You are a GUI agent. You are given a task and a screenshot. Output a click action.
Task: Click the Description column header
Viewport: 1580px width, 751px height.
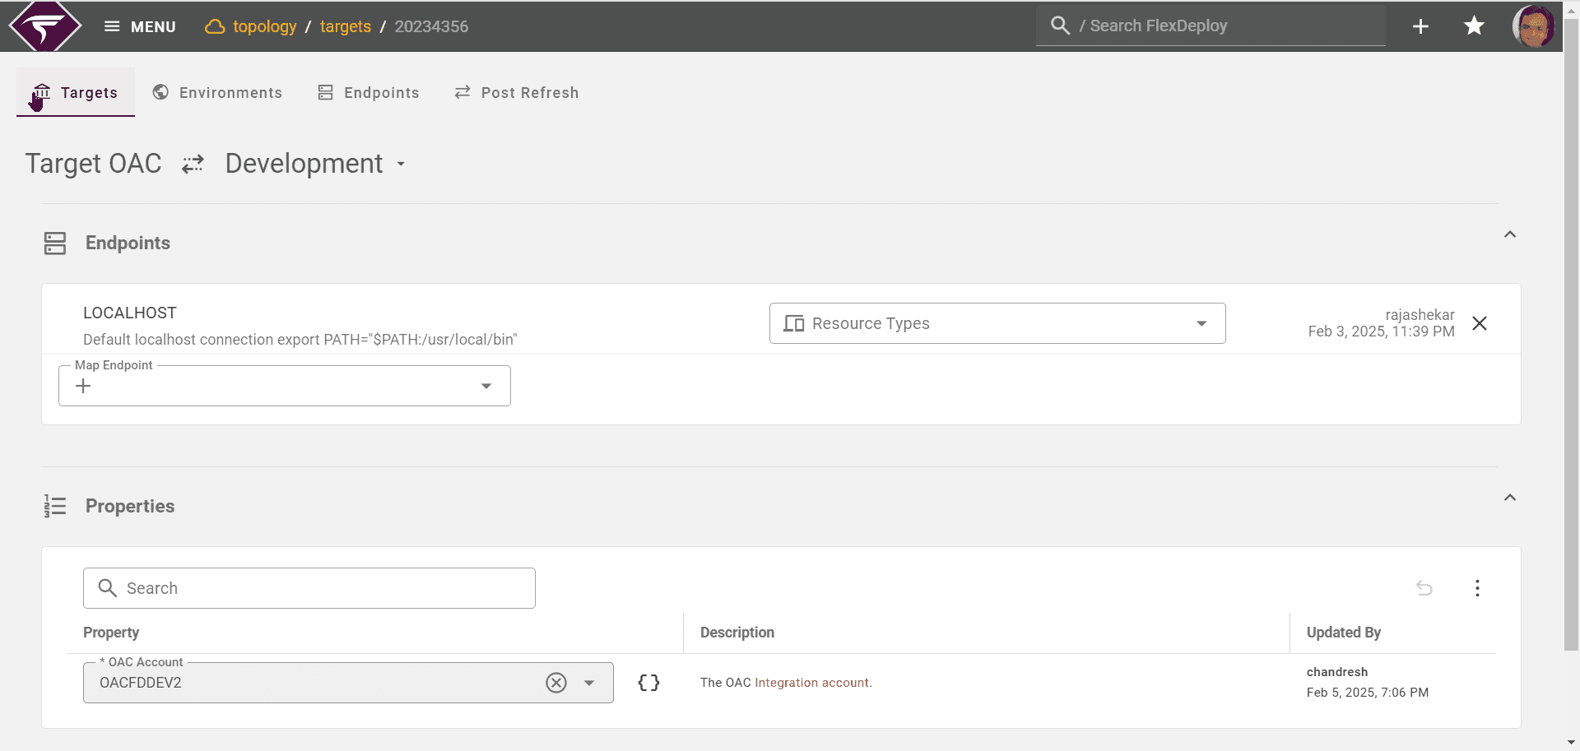(737, 633)
